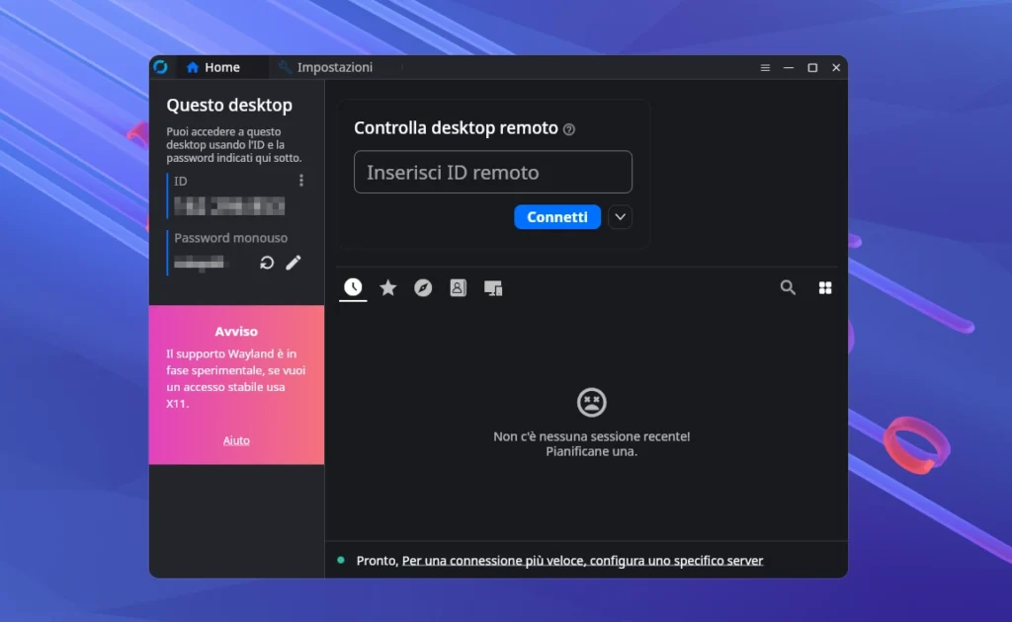View LAN peers via the monitor icon

(493, 287)
